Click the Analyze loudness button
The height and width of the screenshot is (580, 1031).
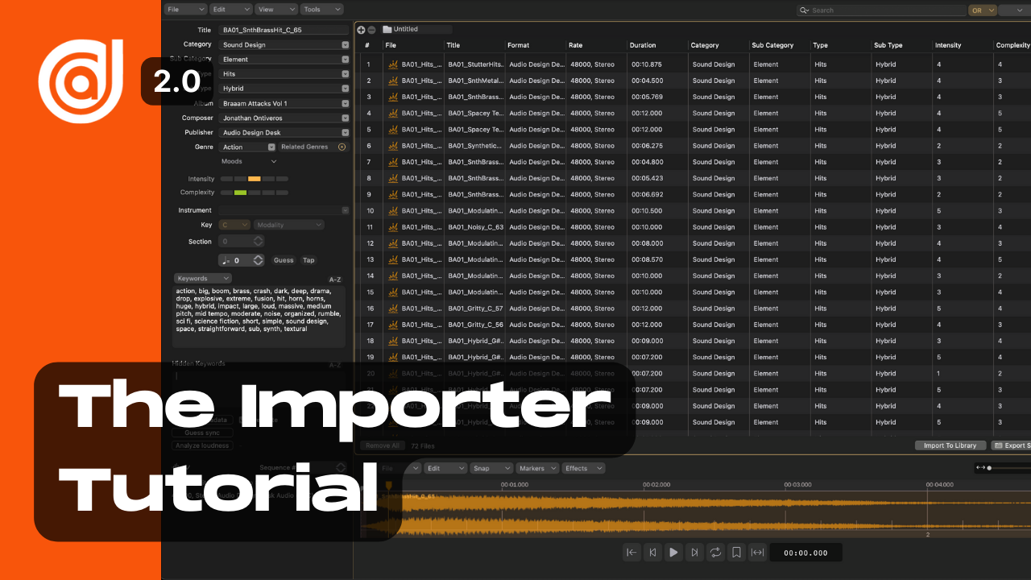point(203,445)
